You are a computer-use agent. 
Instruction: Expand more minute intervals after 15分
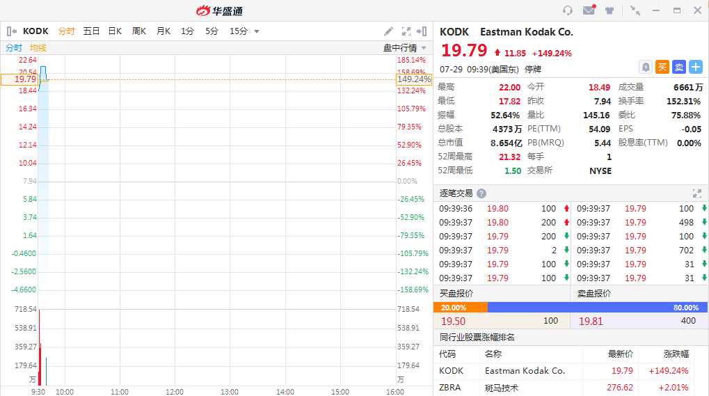click(x=257, y=31)
